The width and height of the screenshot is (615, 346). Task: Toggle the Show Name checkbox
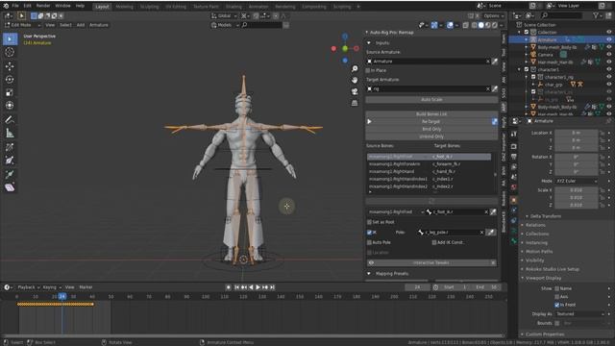pyautogui.click(x=557, y=288)
